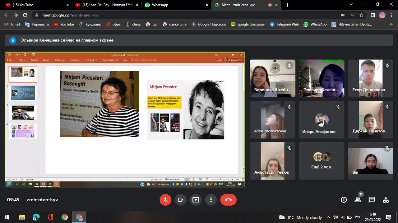Show the participants people panel
This screenshot has height=223, width=398.
tap(358, 200)
